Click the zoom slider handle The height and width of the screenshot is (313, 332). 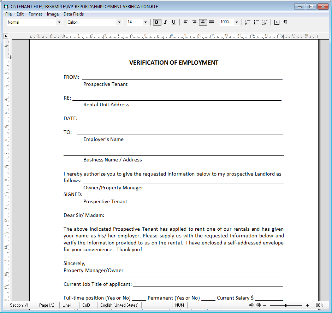click(x=286, y=305)
